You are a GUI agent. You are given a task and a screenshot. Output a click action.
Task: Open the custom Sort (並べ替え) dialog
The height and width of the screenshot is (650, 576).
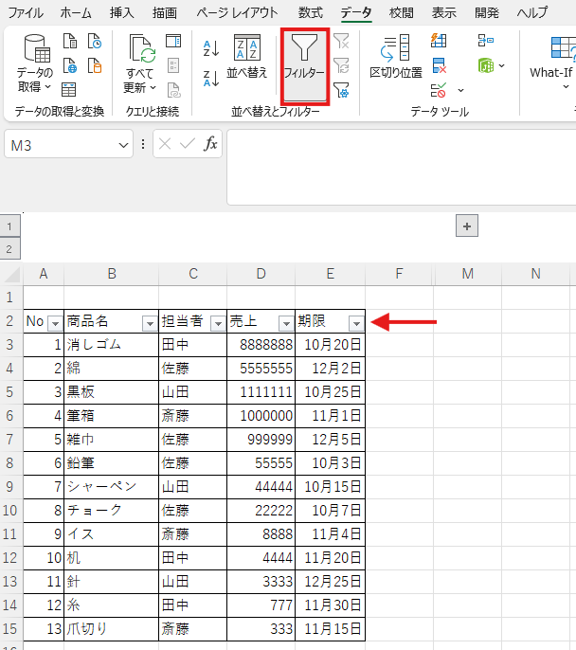247,57
